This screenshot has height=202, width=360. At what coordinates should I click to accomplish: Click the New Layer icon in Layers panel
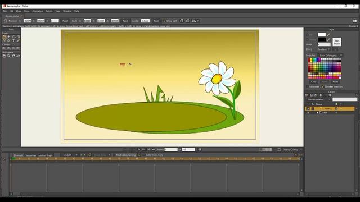pyautogui.click(x=307, y=95)
